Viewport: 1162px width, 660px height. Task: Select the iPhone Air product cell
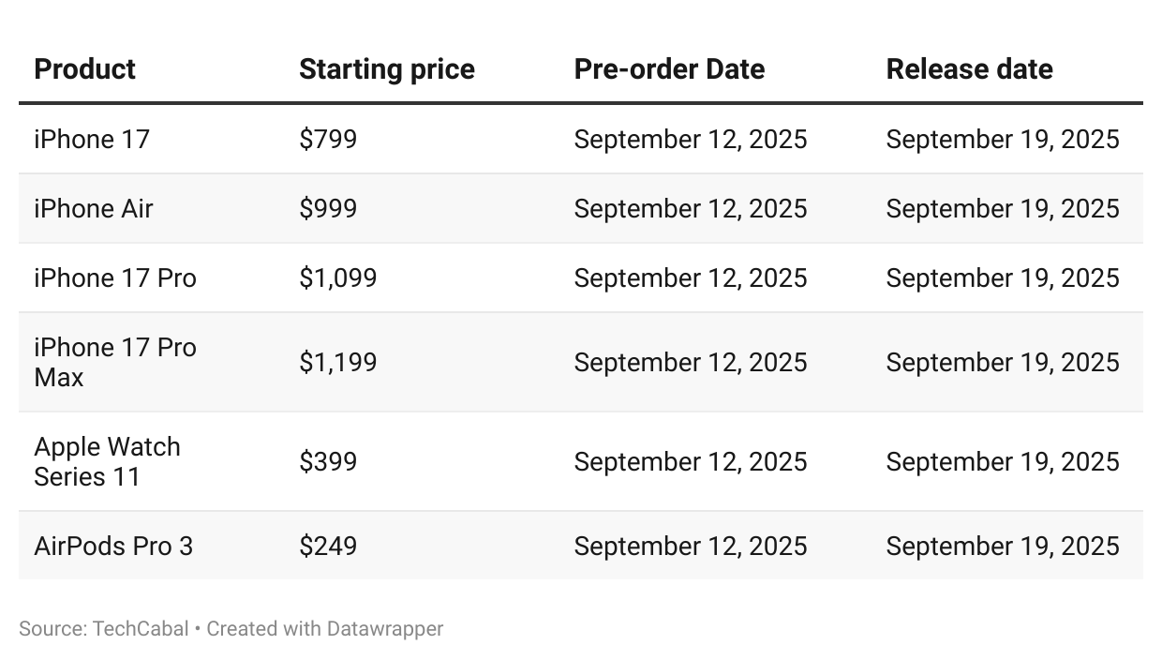coord(93,208)
